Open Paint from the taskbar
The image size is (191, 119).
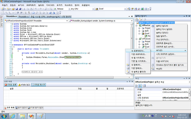tap(41, 116)
